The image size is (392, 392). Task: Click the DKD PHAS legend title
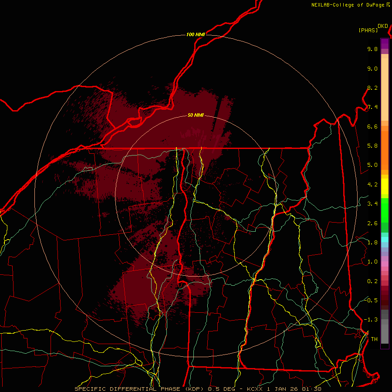click(373, 28)
